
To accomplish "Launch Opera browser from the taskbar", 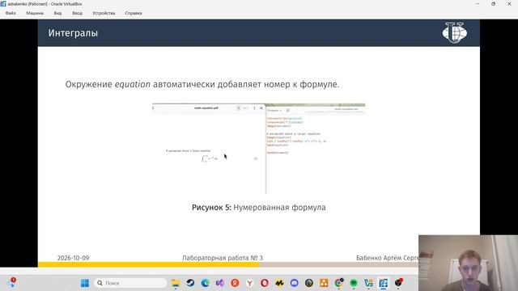I will click(265, 283).
